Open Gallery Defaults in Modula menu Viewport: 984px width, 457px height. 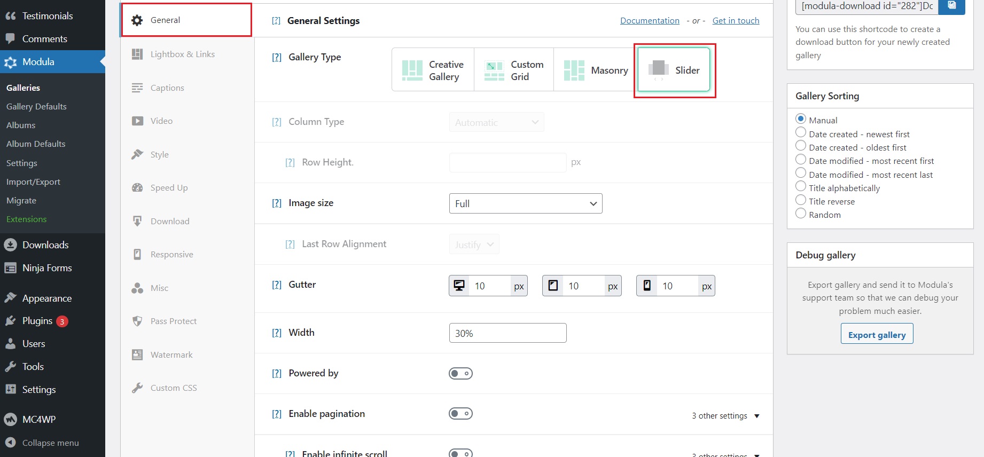[x=36, y=107]
